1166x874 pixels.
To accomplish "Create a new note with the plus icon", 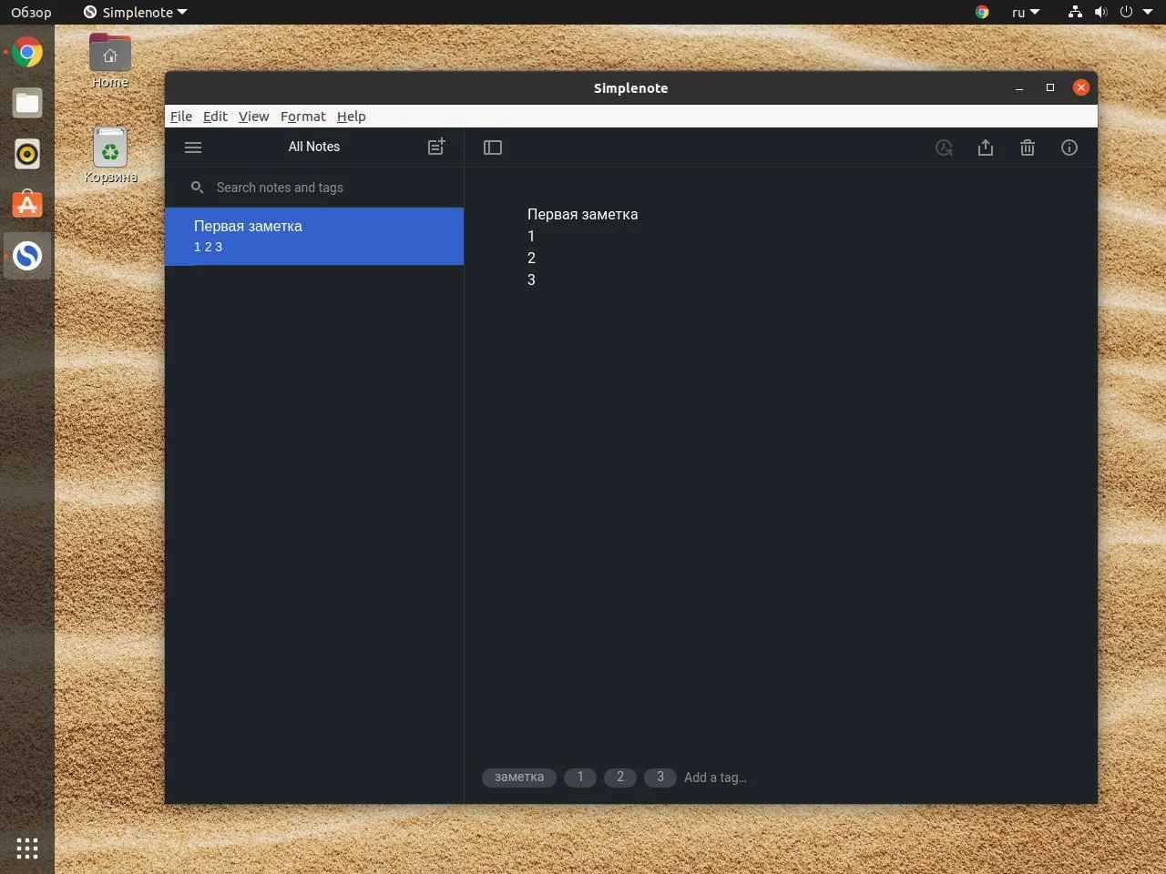I will (x=436, y=147).
